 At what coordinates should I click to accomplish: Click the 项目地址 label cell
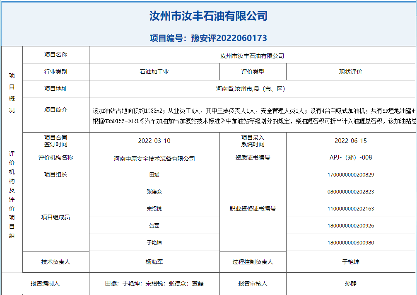pos(56,89)
